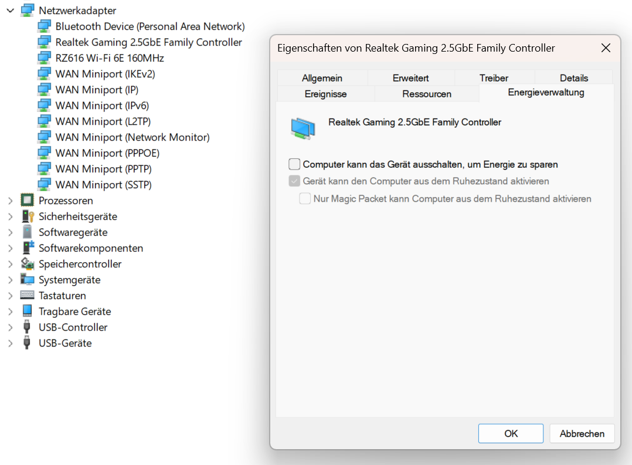This screenshot has width=632, height=465.
Task: Select 'RZ616 Wi-Fi 6E 160MHz' label
Action: [110, 58]
